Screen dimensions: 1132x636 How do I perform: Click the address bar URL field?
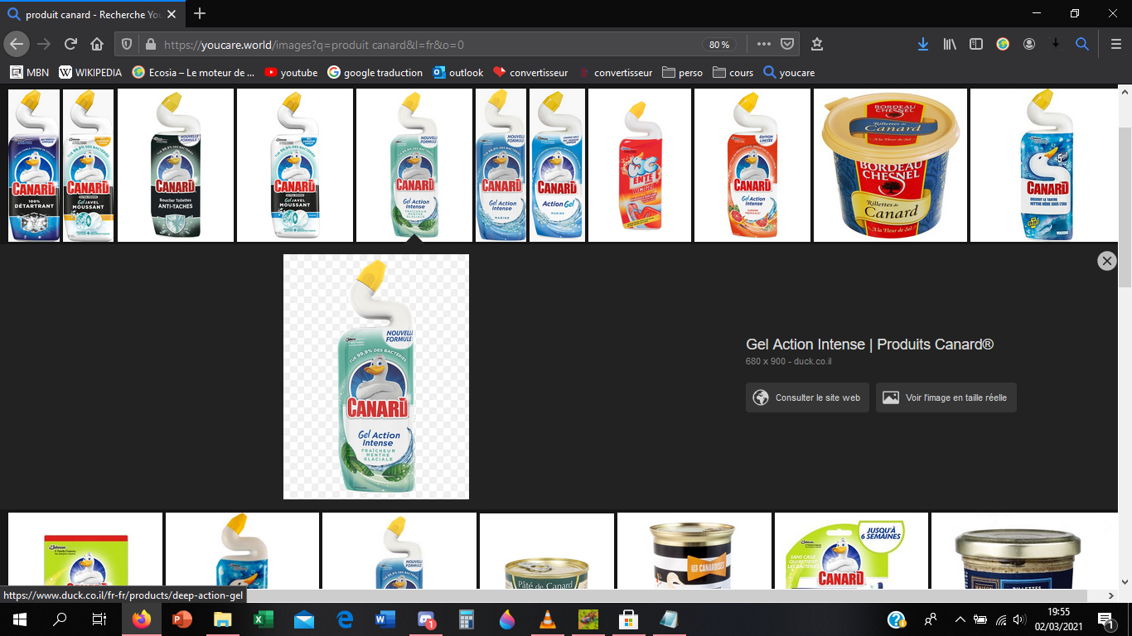[414, 45]
